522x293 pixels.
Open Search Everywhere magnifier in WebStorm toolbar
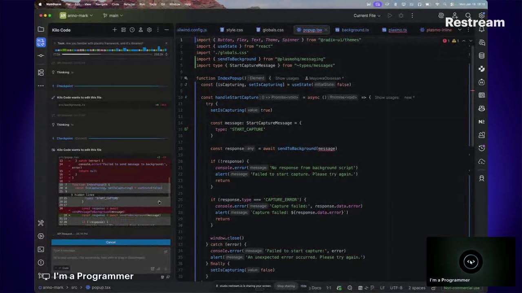click(x=468, y=15)
